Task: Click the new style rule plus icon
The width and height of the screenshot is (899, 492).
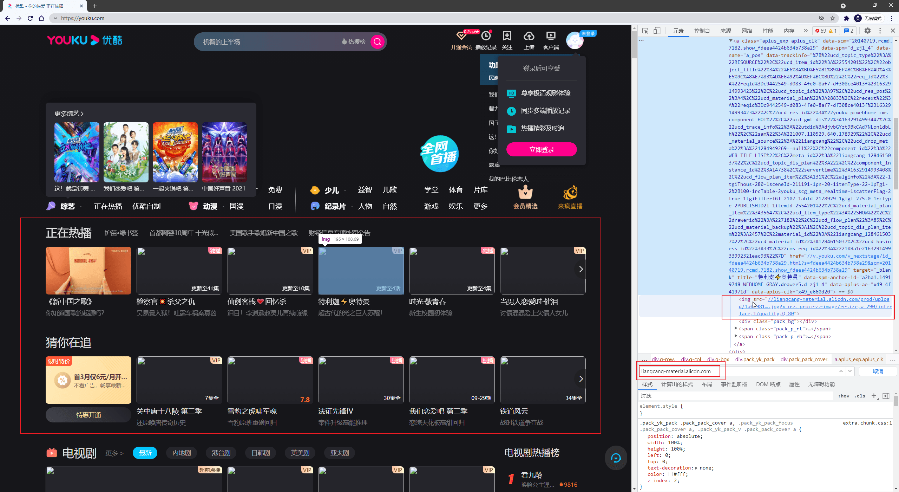Action: coord(874,396)
